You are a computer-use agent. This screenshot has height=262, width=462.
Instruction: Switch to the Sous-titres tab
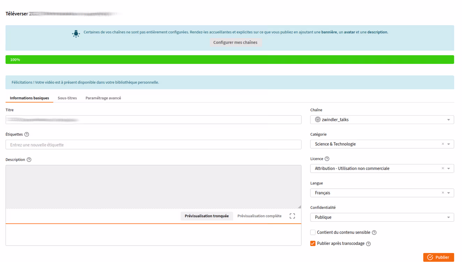pyautogui.click(x=67, y=98)
